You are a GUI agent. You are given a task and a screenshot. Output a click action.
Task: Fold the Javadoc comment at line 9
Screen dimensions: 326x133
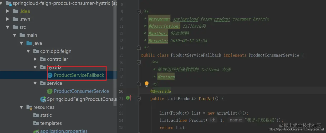click(139, 12)
